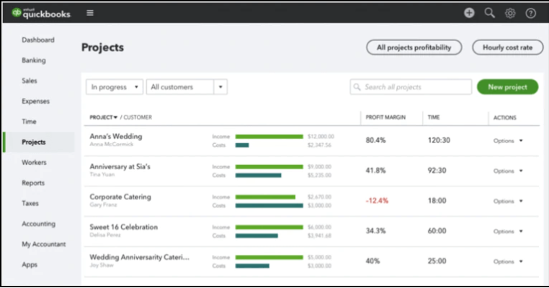Click the Search all projects field
549x288 pixels.
(411, 87)
